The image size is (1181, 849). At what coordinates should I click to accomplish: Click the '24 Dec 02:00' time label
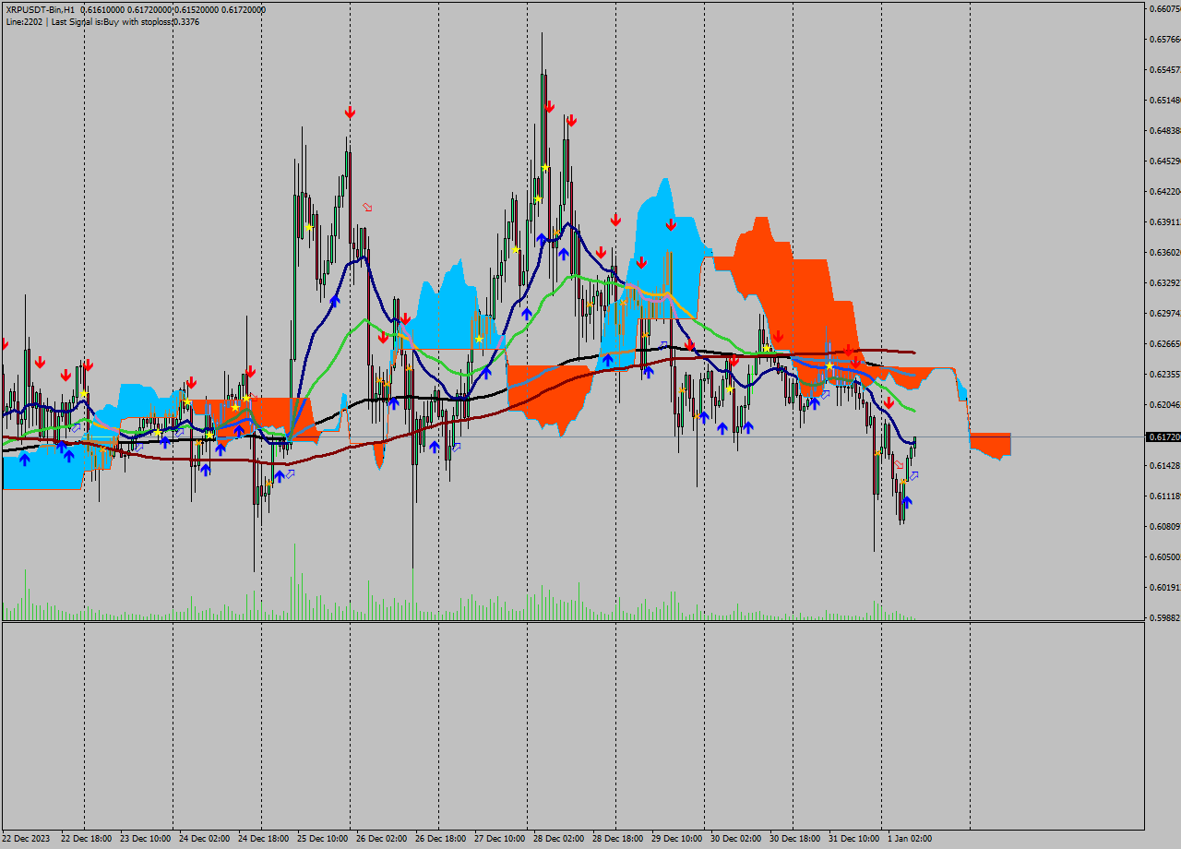pos(204,839)
